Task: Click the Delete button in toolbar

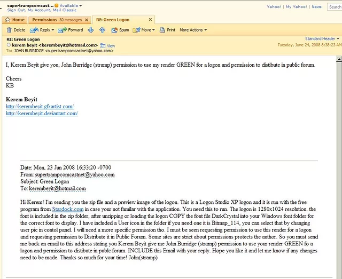Action: pyautogui.click(x=16, y=30)
